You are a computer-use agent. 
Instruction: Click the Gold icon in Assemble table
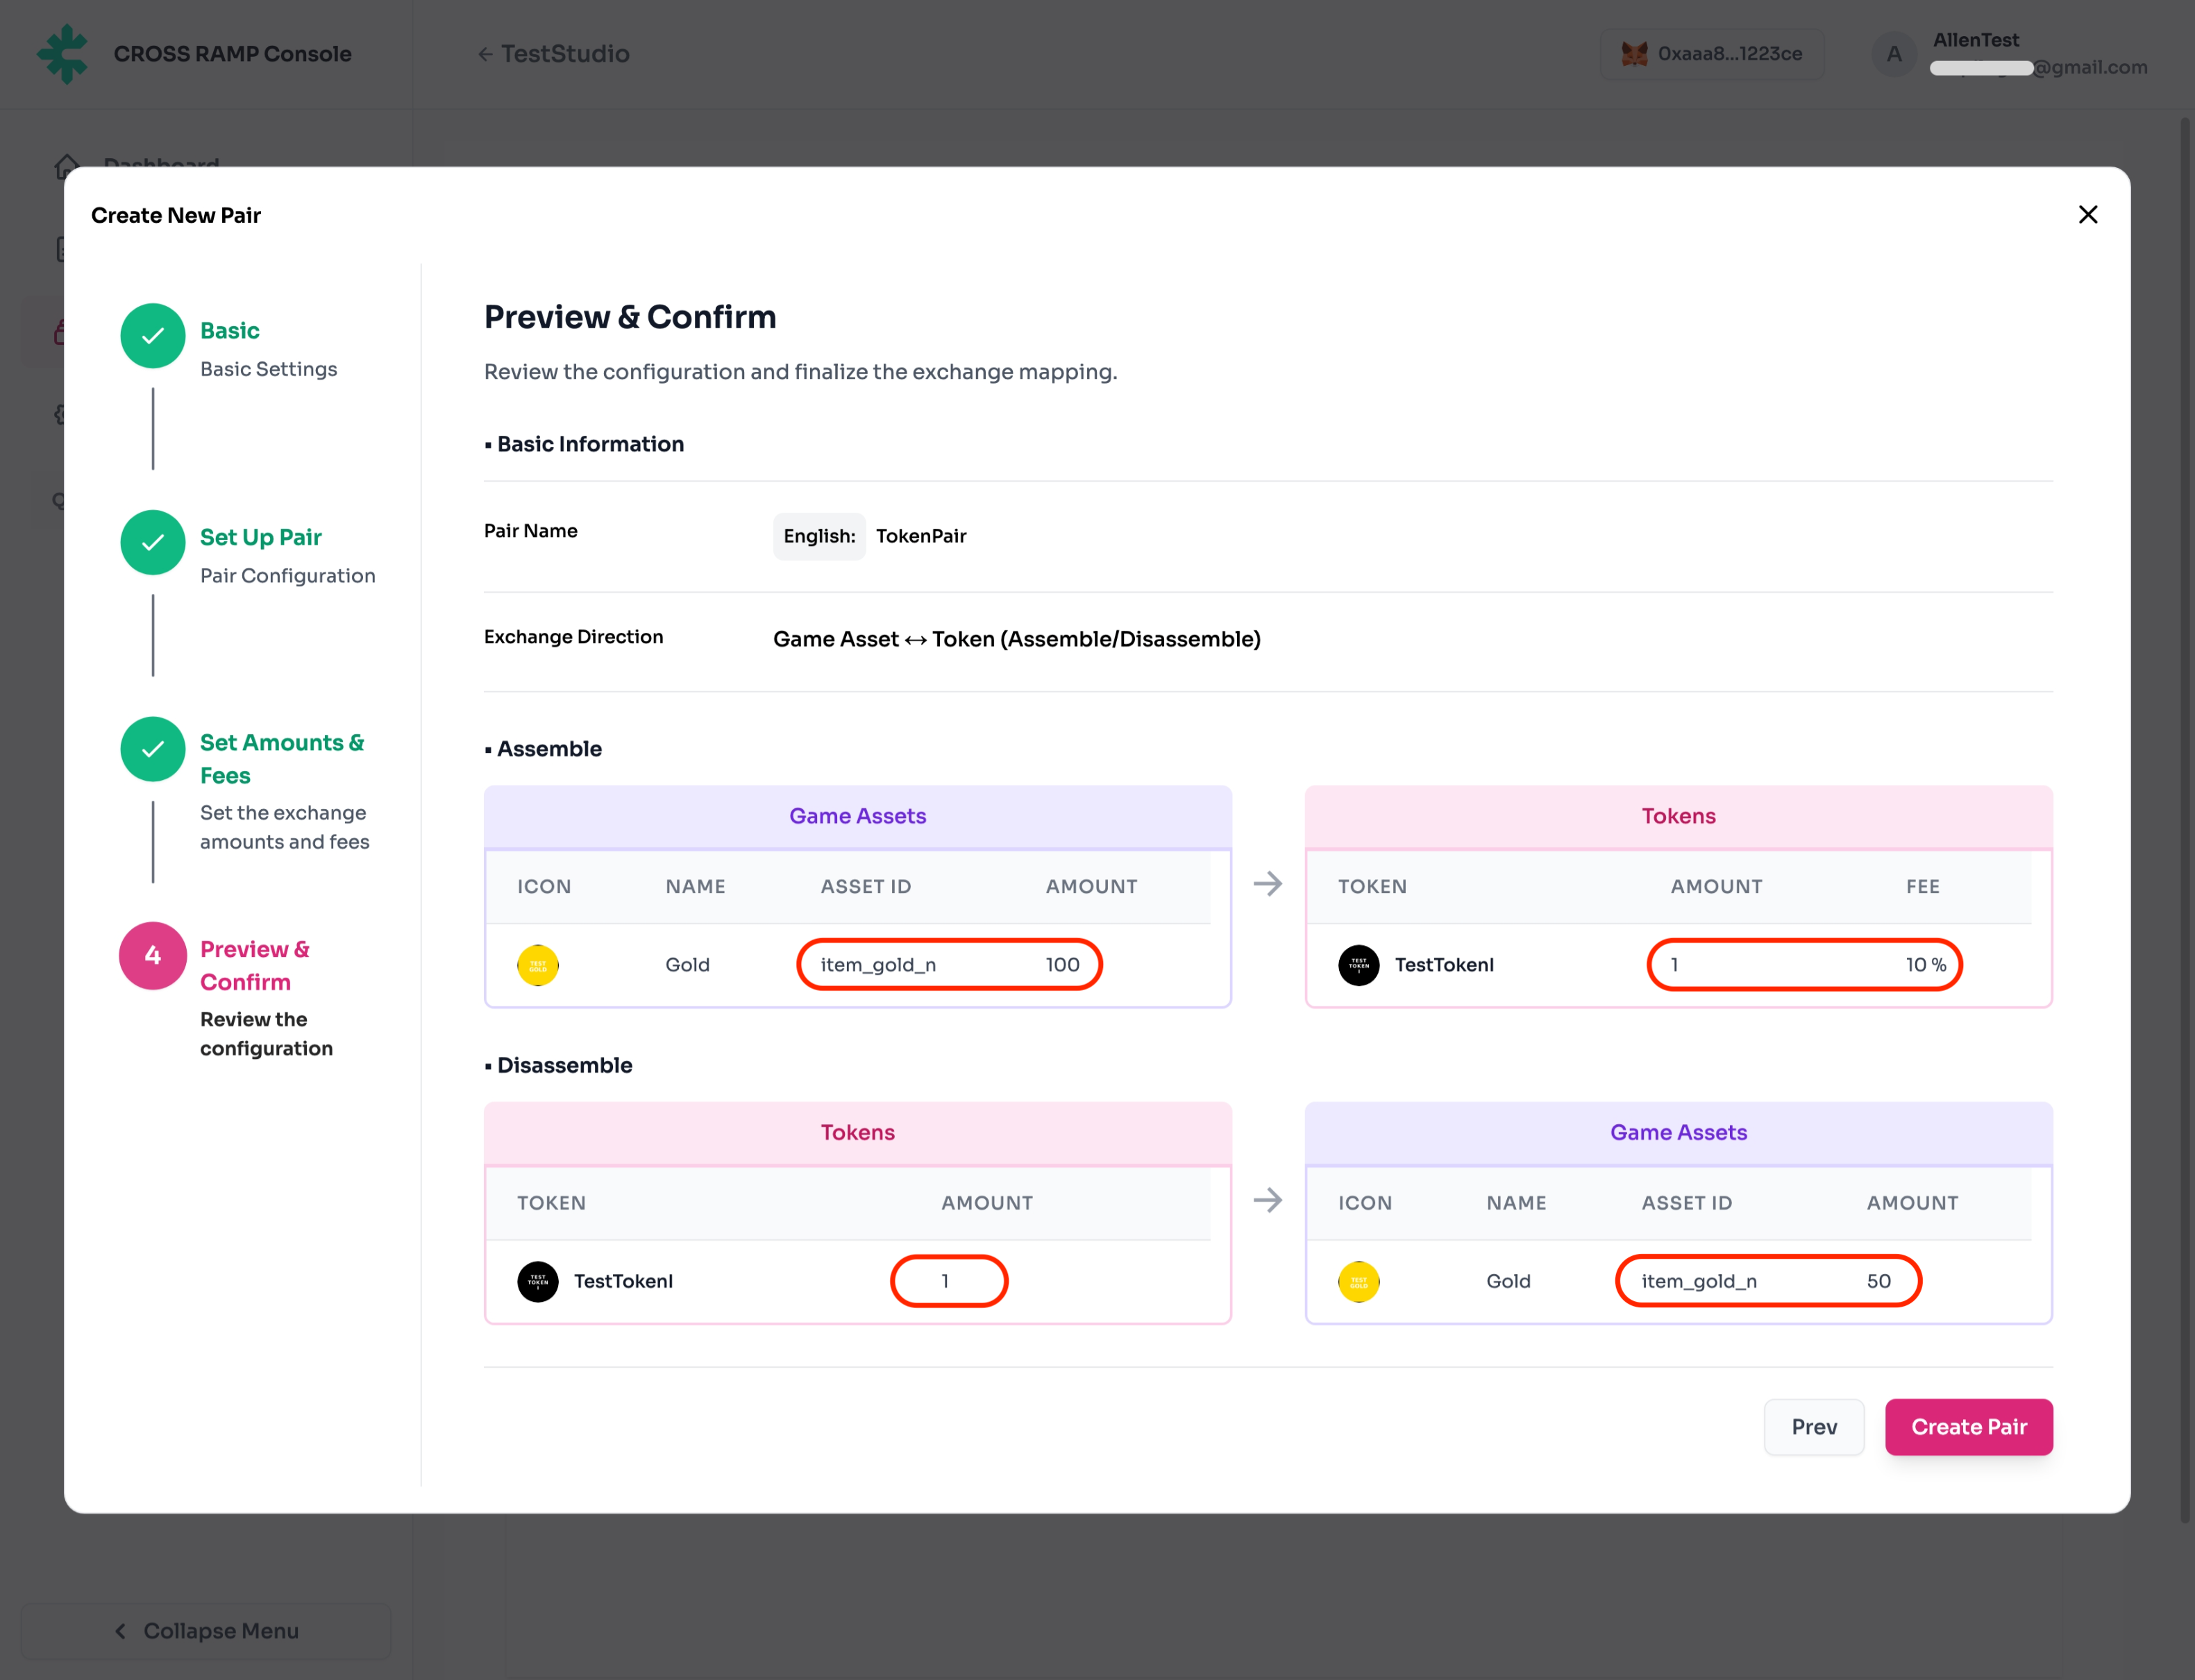(537, 965)
